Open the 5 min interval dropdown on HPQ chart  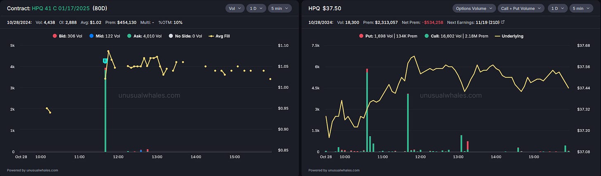tap(581, 8)
